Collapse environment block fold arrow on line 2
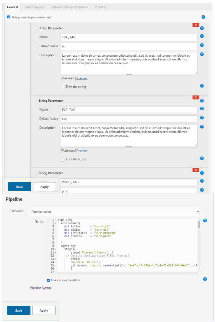Viewport: 215px width, 322px height. [56, 223]
